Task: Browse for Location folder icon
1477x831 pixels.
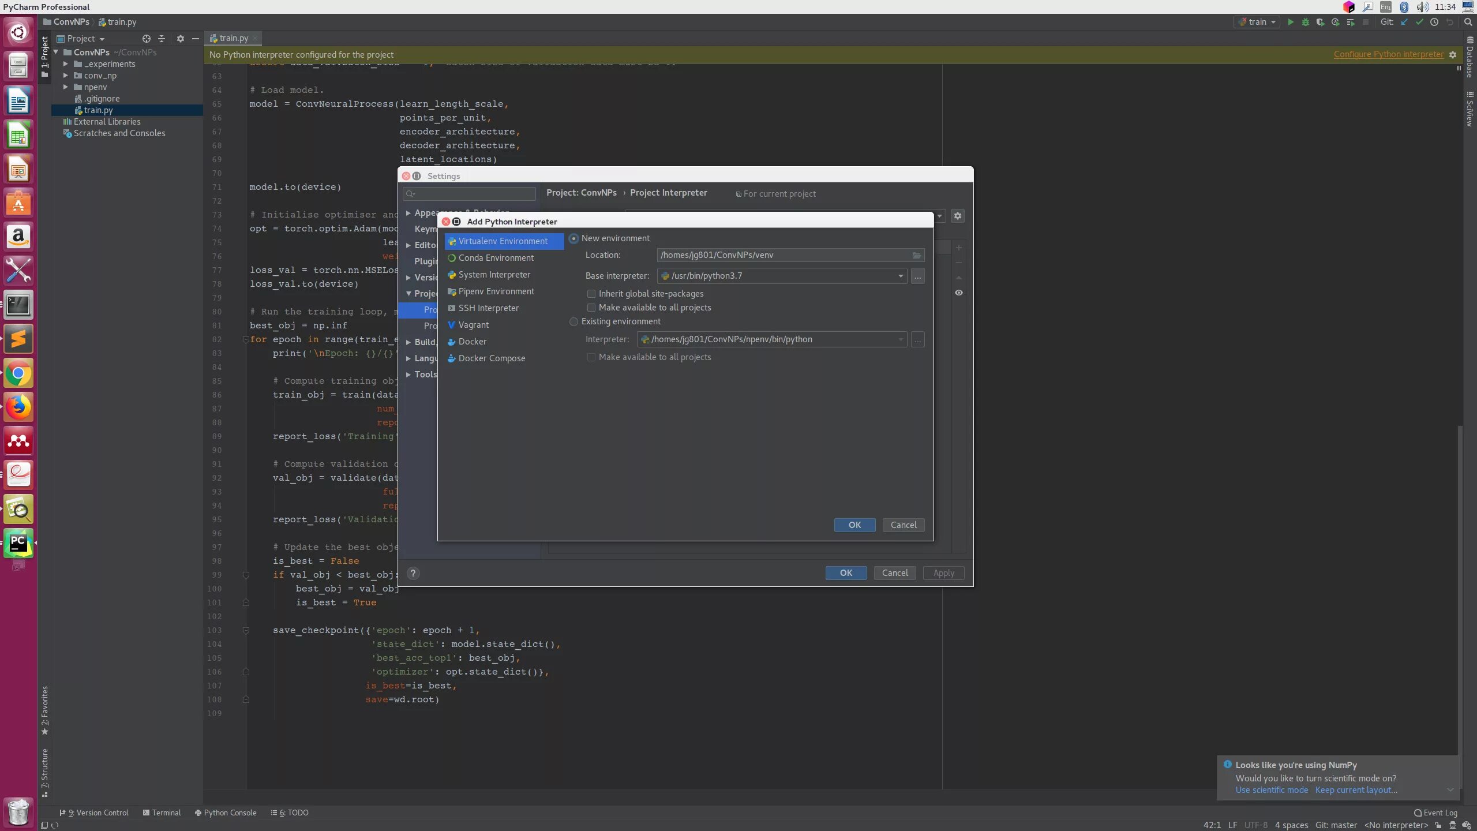Action: (x=916, y=255)
